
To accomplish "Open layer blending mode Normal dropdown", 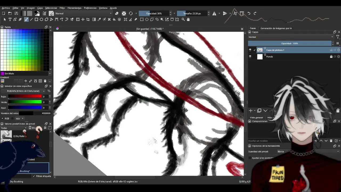I will click(291, 37).
